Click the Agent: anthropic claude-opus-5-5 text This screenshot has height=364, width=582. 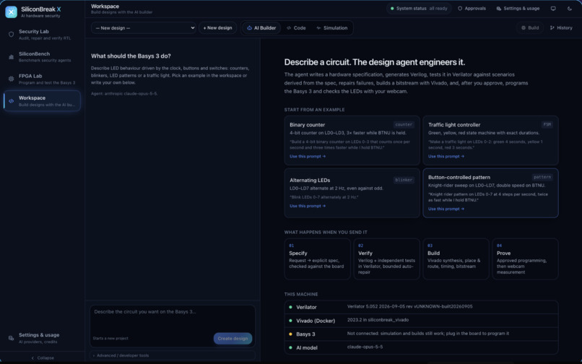pos(124,94)
